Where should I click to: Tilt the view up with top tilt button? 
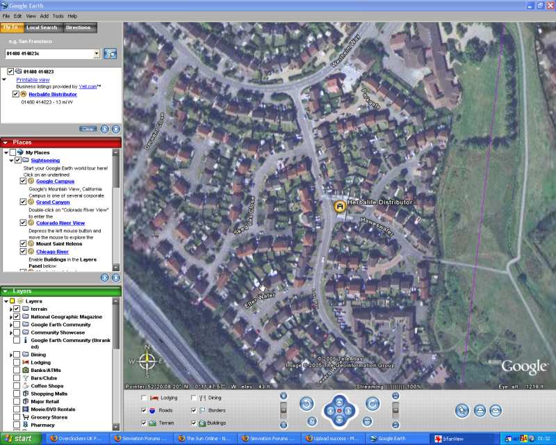coord(395,396)
